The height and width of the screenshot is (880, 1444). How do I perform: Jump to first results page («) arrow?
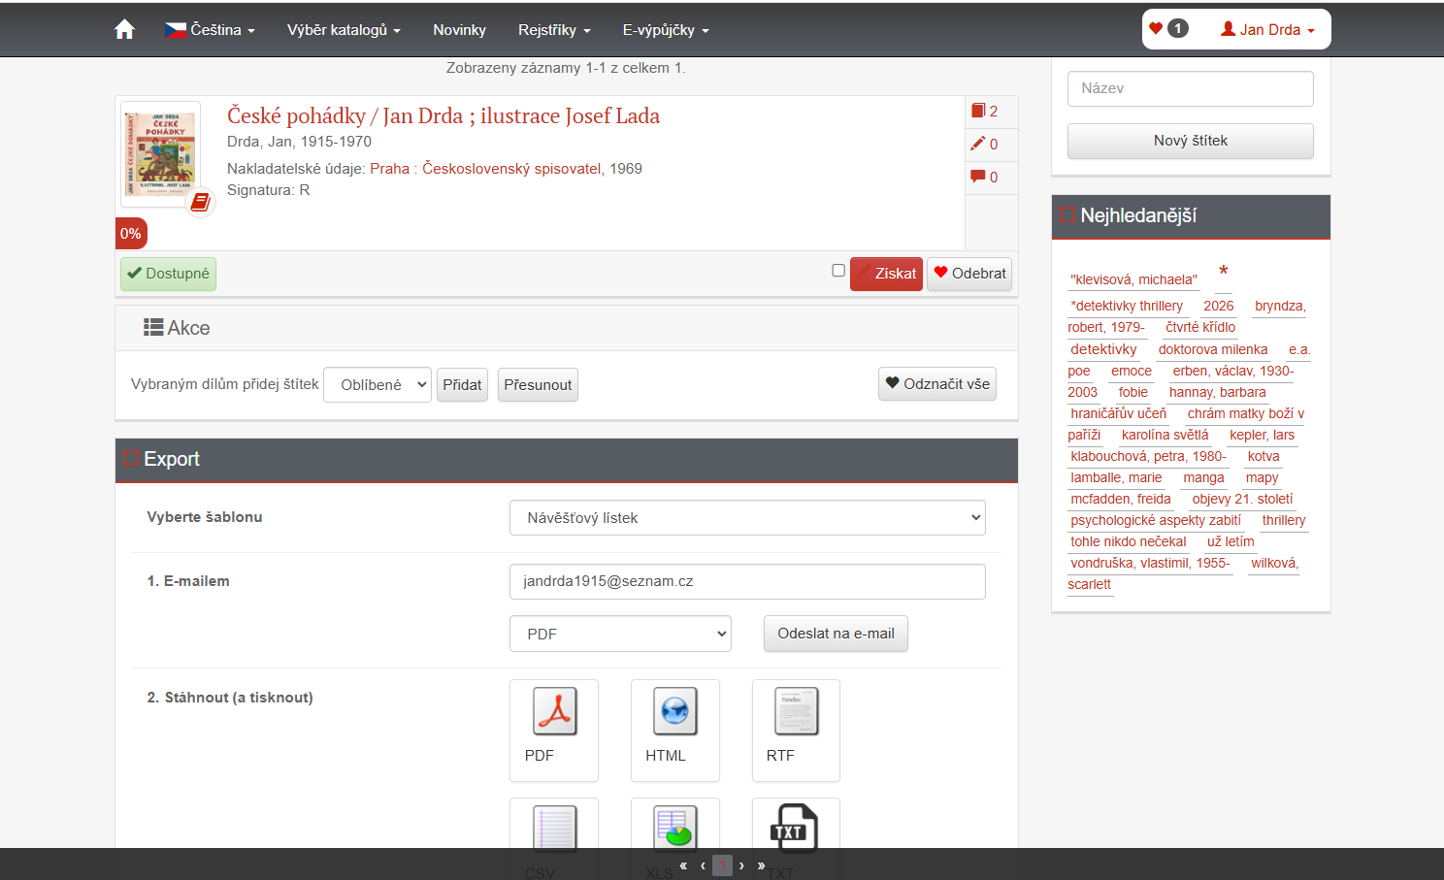[683, 865]
